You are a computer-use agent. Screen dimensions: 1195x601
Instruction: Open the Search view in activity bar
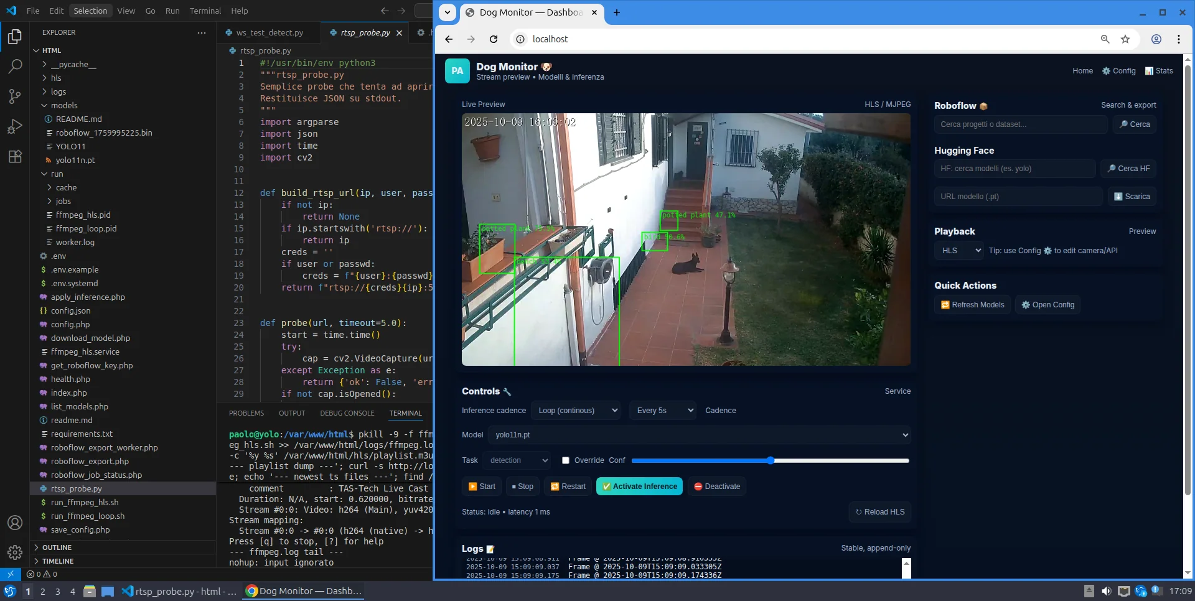click(x=15, y=66)
